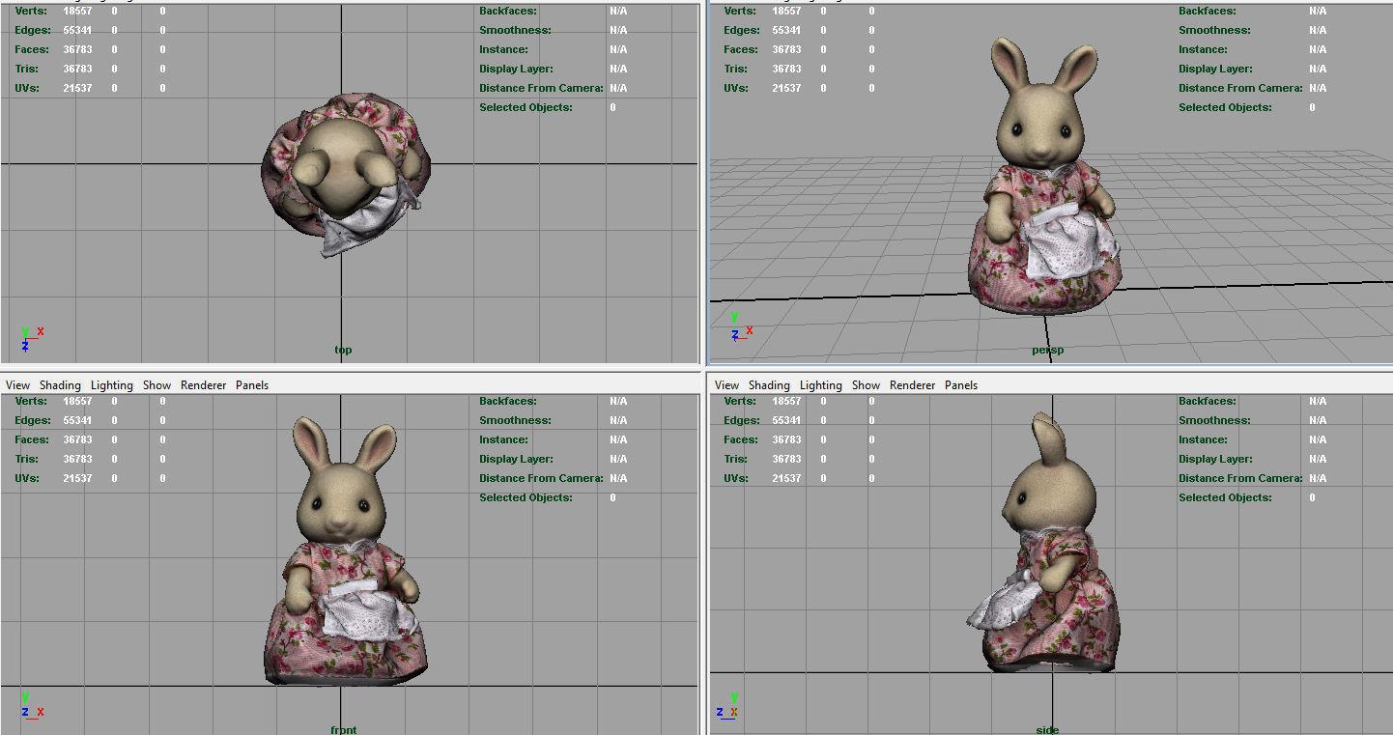Open the Panels menu in the front panel
The height and width of the screenshot is (735, 1393).
(252, 384)
